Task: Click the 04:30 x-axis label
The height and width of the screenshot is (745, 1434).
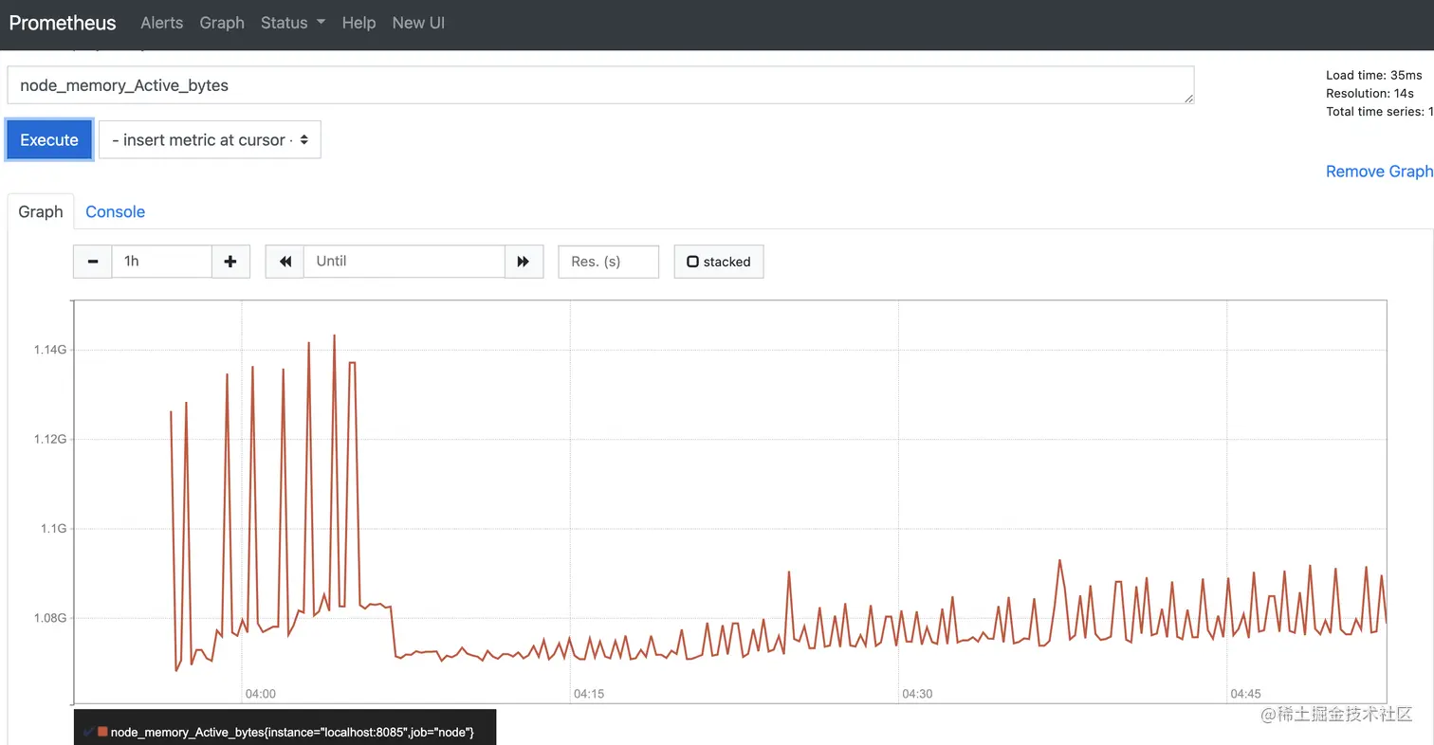Action: [917, 694]
